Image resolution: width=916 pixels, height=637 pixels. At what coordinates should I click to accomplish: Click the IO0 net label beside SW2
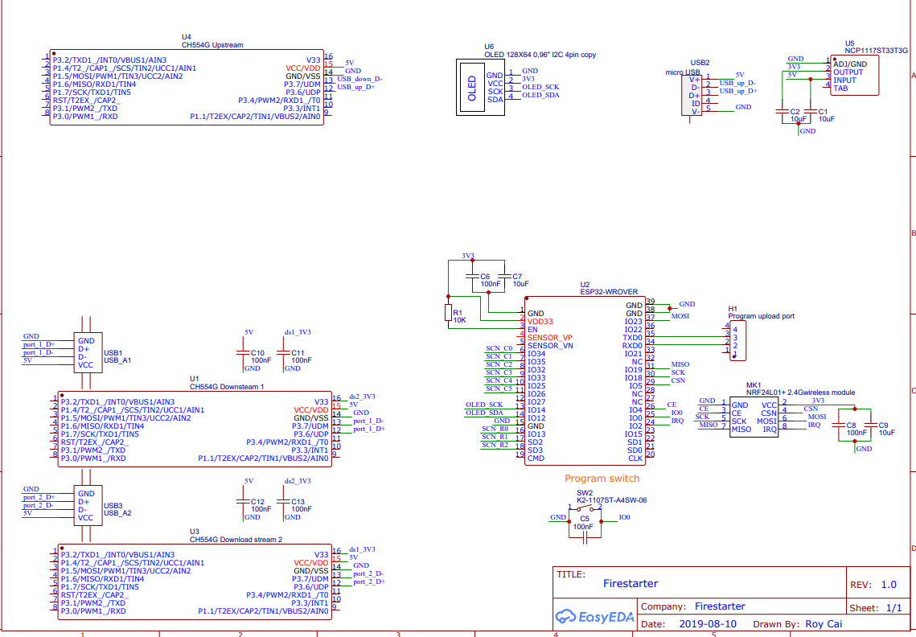click(x=625, y=517)
